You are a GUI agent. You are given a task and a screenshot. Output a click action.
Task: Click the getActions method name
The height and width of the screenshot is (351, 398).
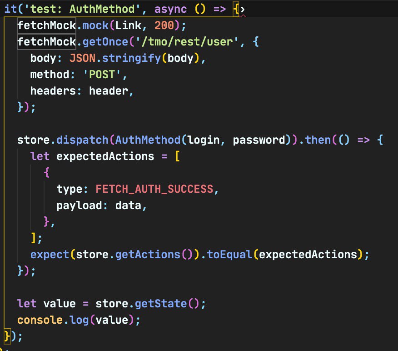tap(148, 255)
